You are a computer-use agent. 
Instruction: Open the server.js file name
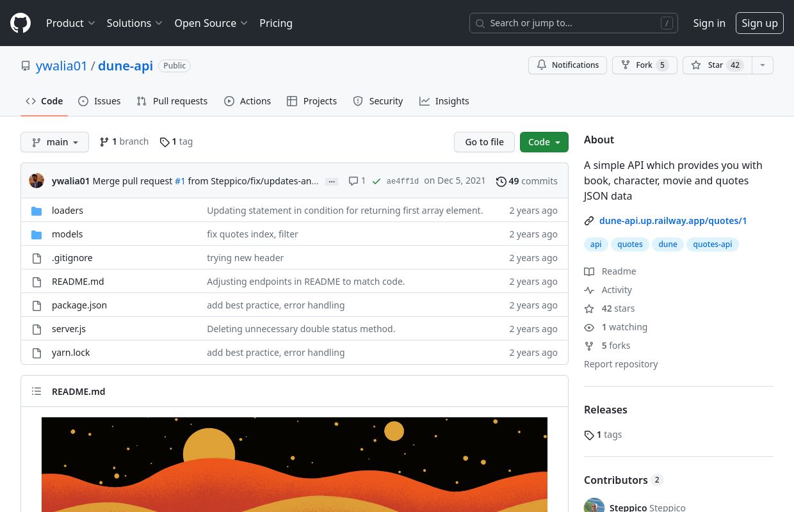click(69, 329)
